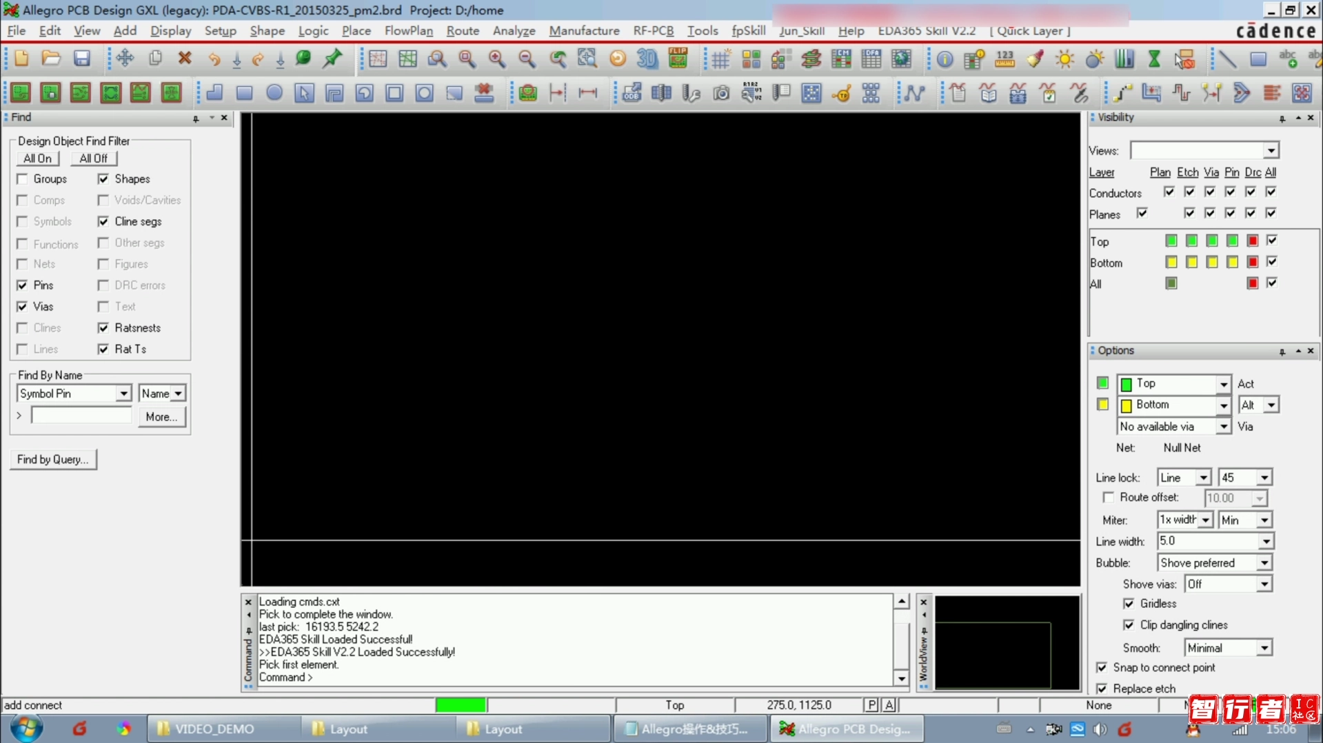This screenshot has width=1323, height=743.
Task: Toggle the grid display icon
Action: [x=721, y=59]
